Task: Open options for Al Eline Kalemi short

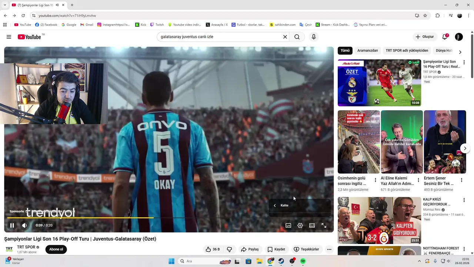Action: 418,180
